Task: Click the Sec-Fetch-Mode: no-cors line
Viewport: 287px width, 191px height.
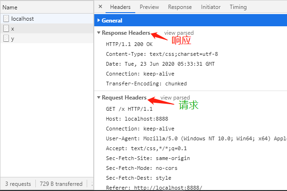Action: pos(141,168)
